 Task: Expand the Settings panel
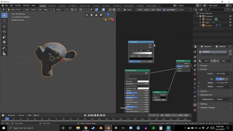click(x=204, y=104)
